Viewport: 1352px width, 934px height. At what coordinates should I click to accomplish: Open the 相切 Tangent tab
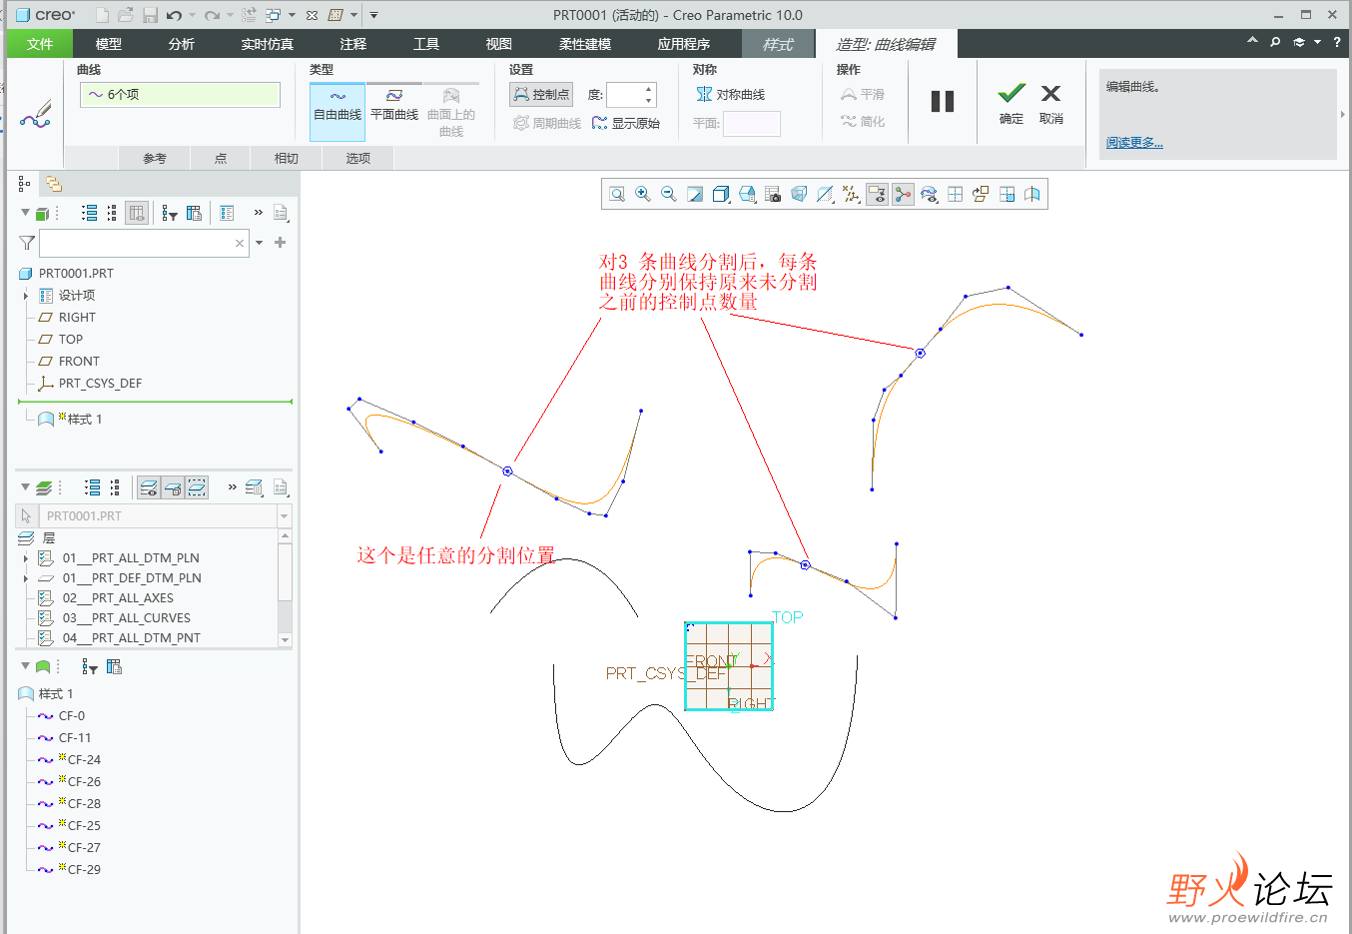coord(287,158)
